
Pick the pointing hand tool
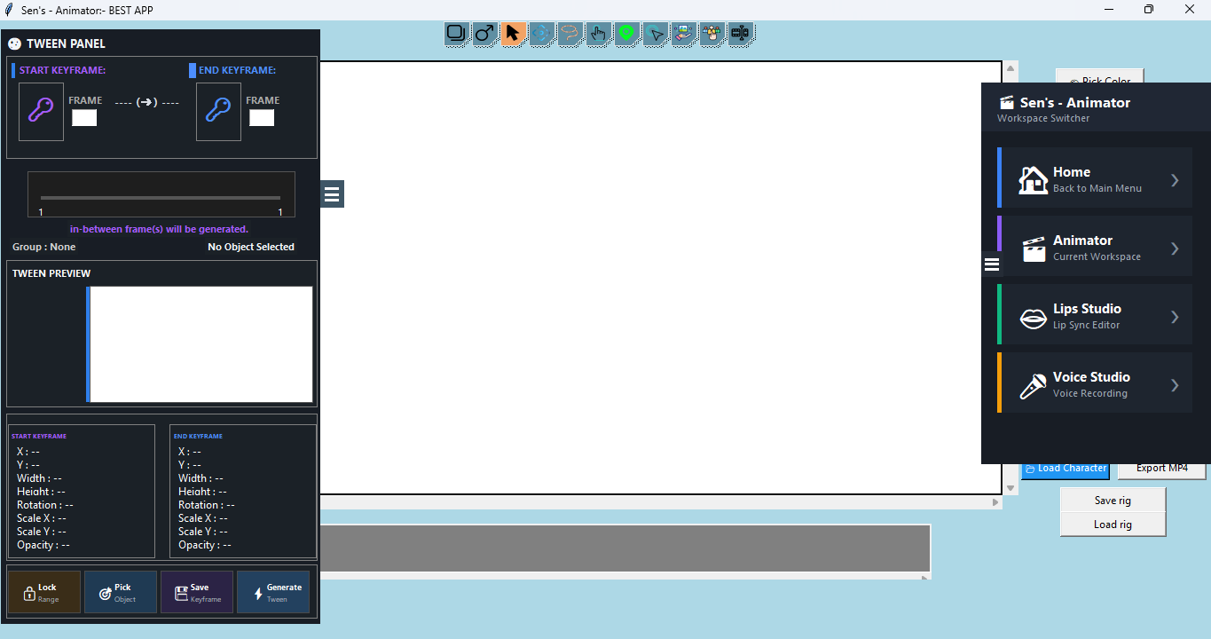click(x=598, y=34)
